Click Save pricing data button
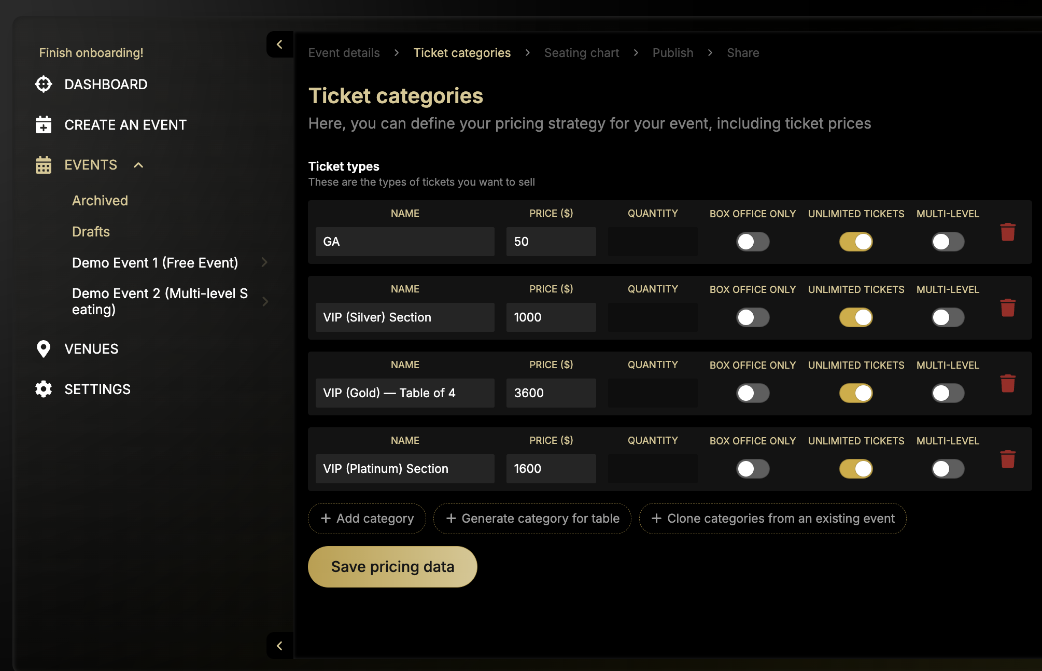1042x671 pixels. 392,567
